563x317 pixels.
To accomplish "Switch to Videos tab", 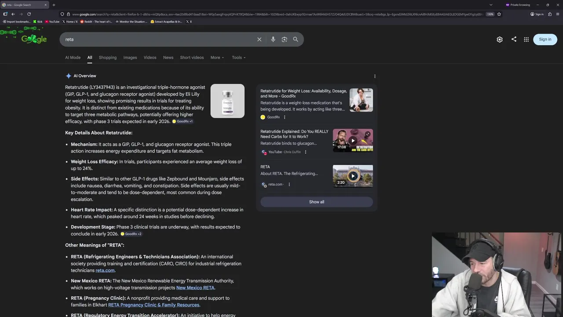I will click(150, 57).
